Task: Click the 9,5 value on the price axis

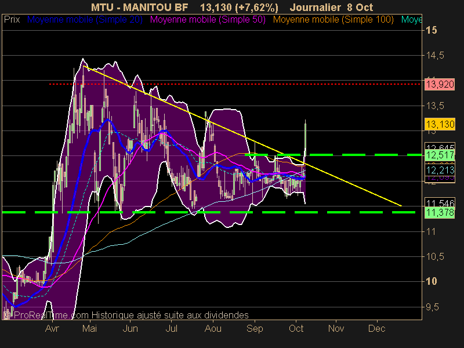Action: (x=432, y=307)
